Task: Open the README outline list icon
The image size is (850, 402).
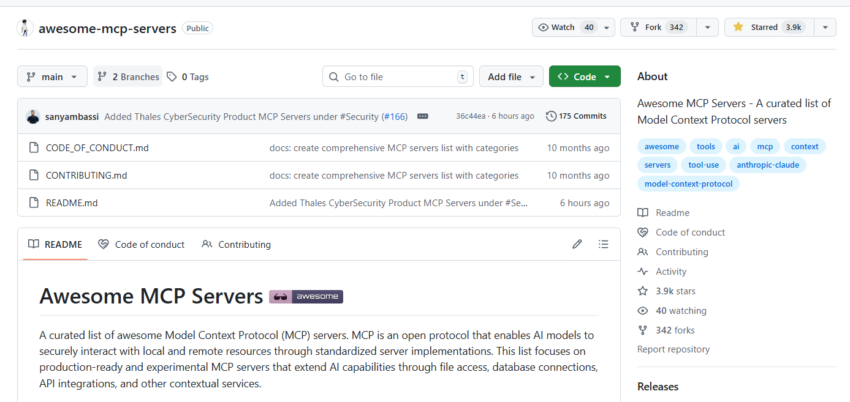Action: (604, 244)
